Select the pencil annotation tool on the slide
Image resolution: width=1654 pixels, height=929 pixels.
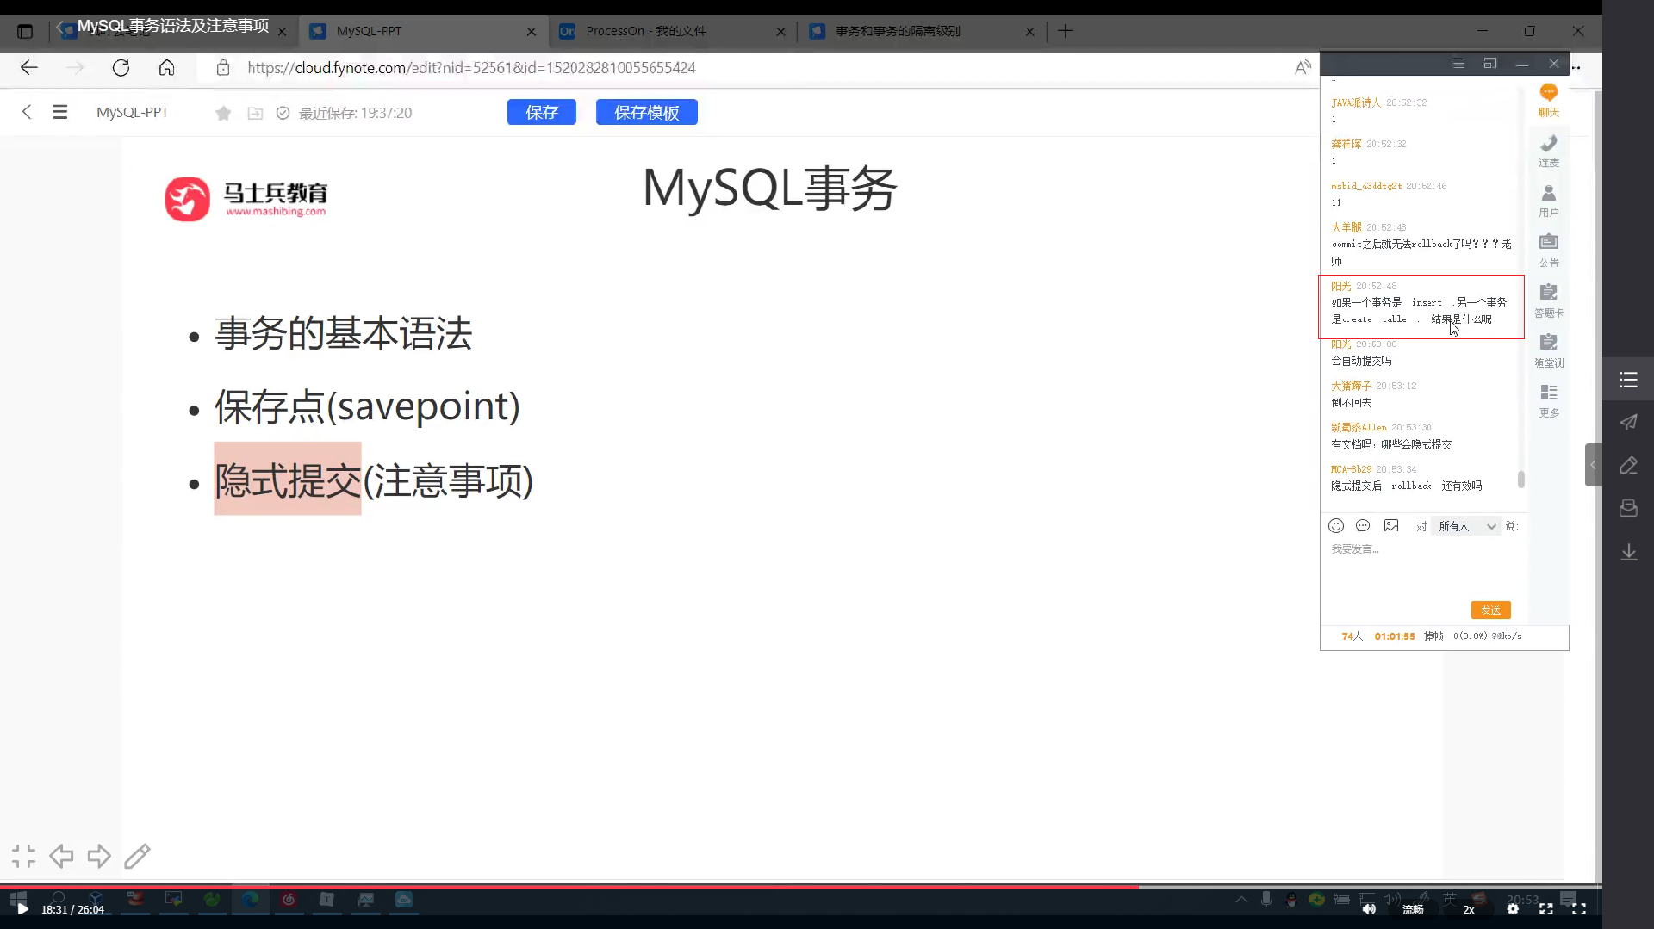pyautogui.click(x=138, y=855)
